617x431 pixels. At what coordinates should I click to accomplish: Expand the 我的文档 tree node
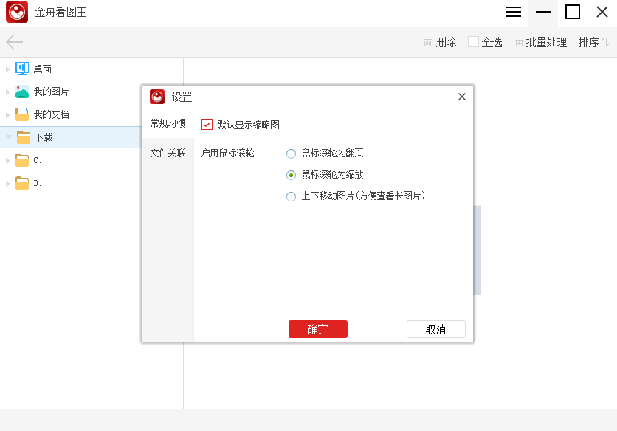tap(7, 114)
